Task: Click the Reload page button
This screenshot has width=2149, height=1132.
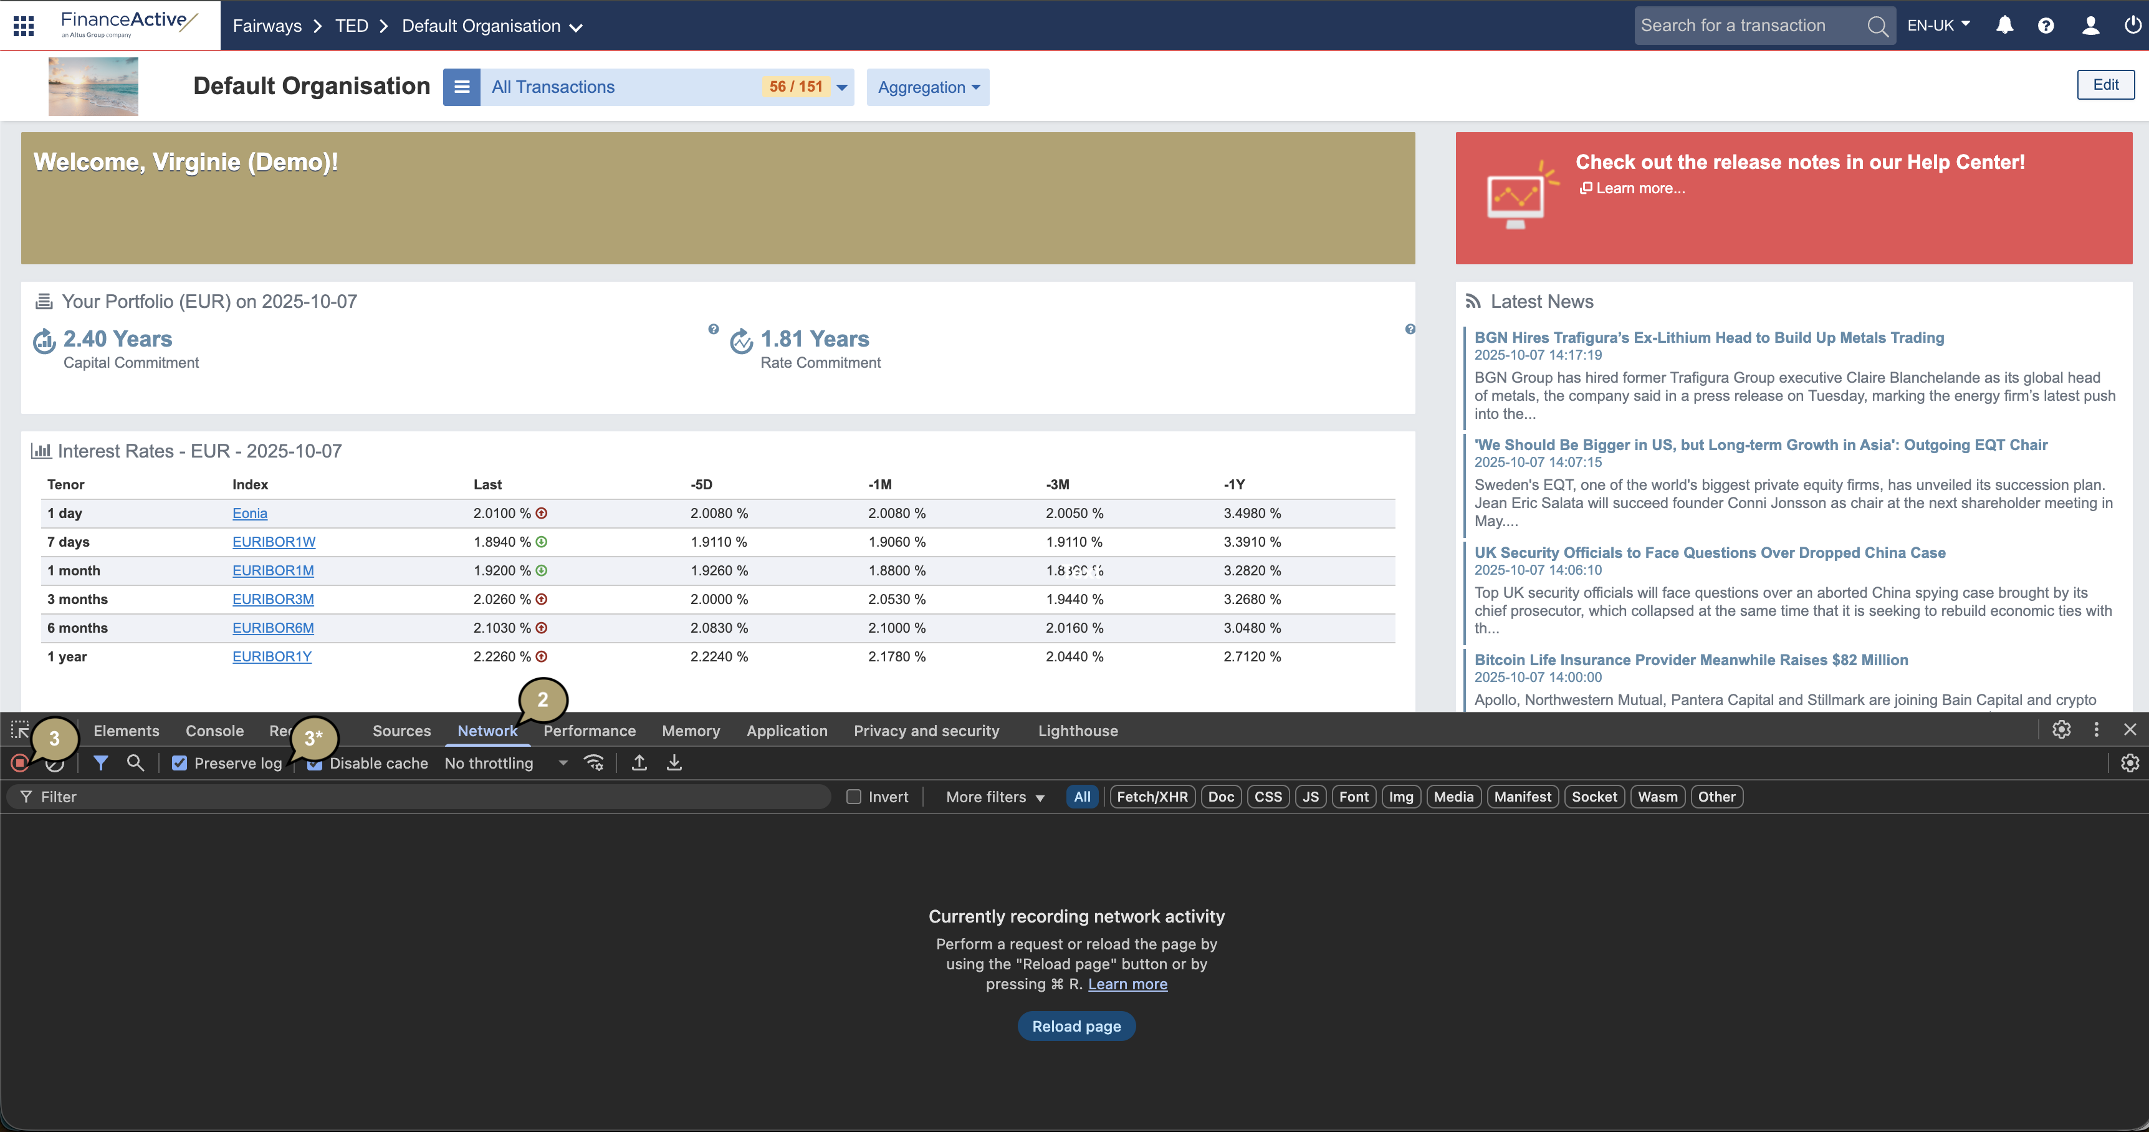Action: pos(1075,1026)
